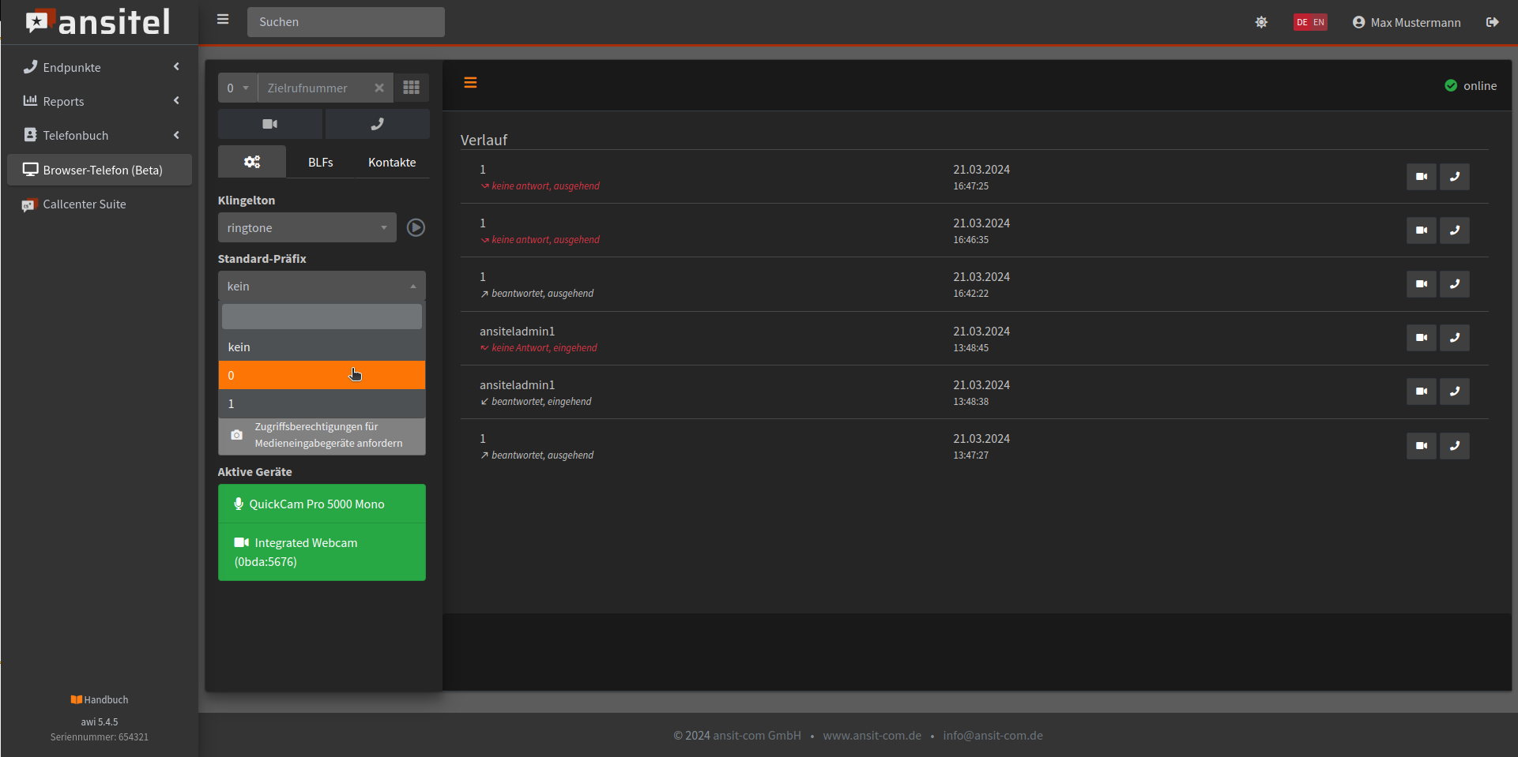Click the Suchen search field

346,22
